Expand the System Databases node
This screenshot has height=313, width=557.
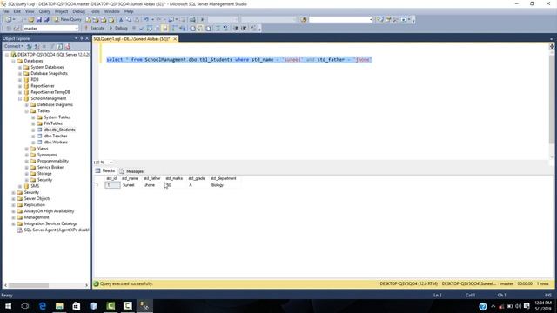(20, 68)
